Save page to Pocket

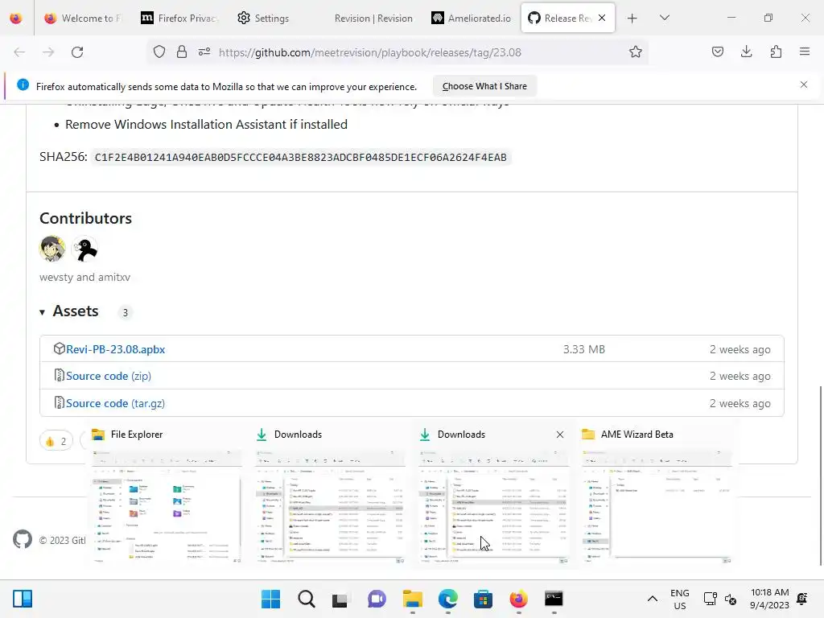point(717,52)
